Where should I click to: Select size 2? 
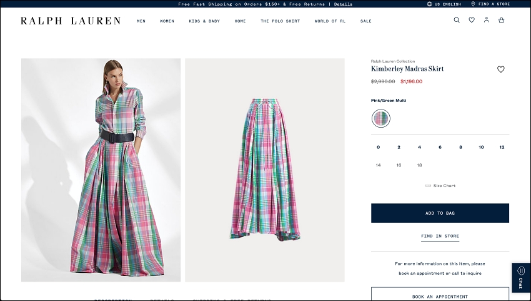click(x=399, y=147)
